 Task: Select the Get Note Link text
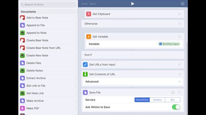tap(35, 93)
